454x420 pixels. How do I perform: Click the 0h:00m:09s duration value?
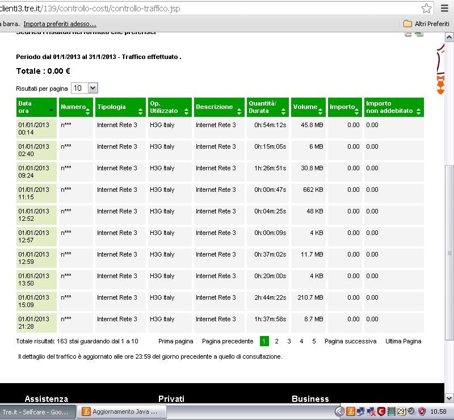click(x=270, y=233)
